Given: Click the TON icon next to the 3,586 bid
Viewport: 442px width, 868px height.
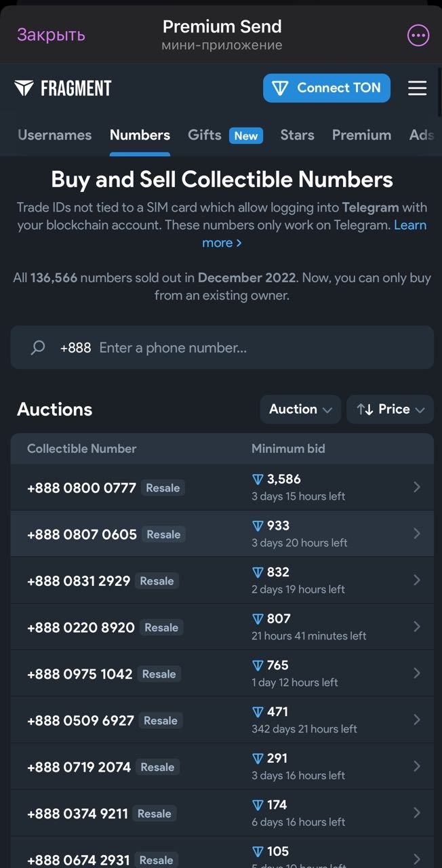Looking at the screenshot, I should point(258,479).
